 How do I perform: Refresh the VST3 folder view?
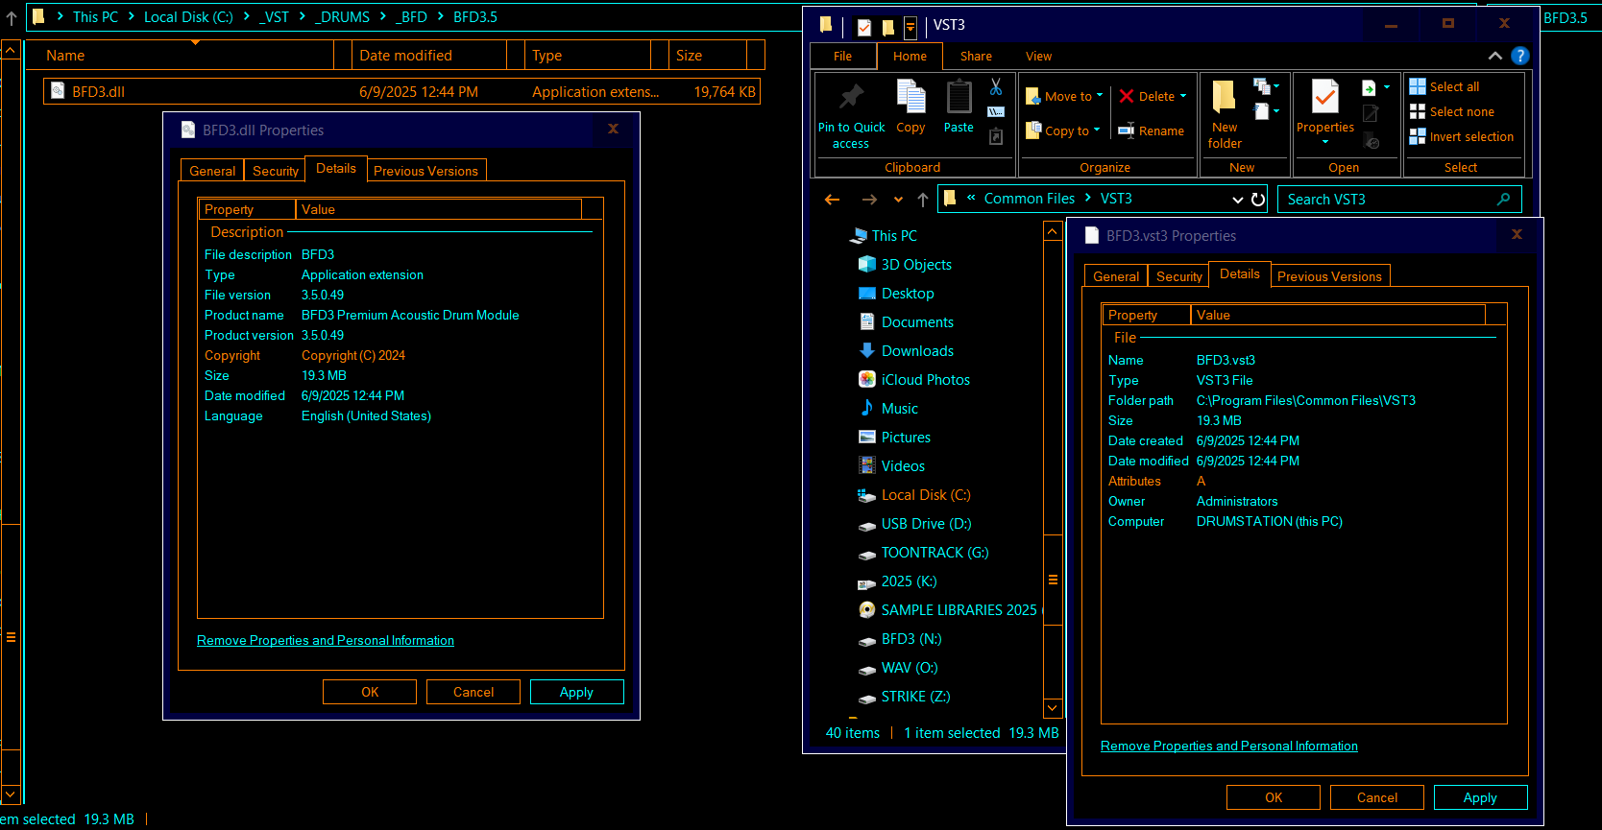pyautogui.click(x=1258, y=200)
